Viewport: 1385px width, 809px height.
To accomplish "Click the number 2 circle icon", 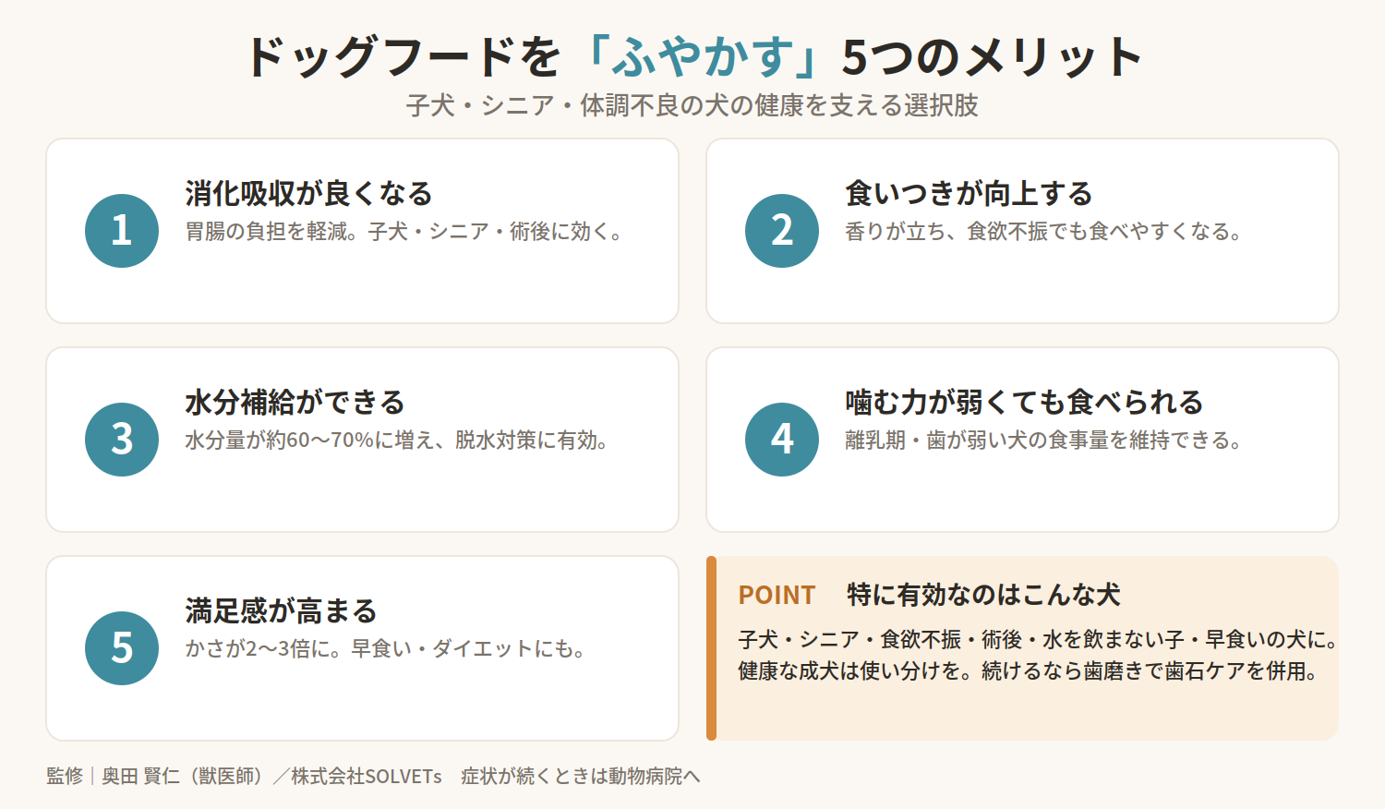I will [x=782, y=231].
